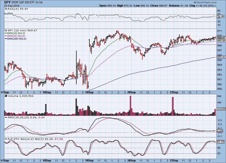Click the 'EMA(20) 569.33' legend entry

pyautogui.click(x=16, y=33)
